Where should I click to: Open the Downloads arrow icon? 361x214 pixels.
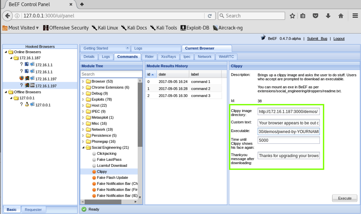(328, 16)
